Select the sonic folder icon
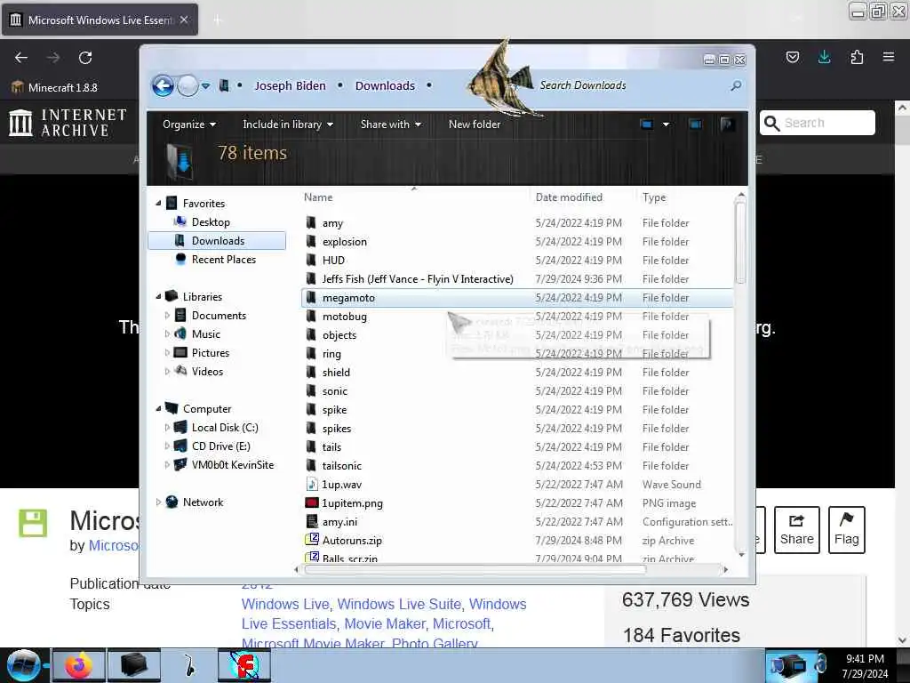Screen dimensions: 910x683 pos(312,391)
